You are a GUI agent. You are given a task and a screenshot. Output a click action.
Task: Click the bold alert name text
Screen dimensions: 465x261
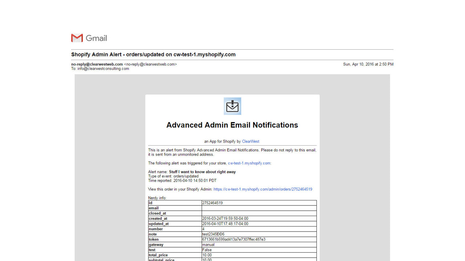click(x=202, y=172)
